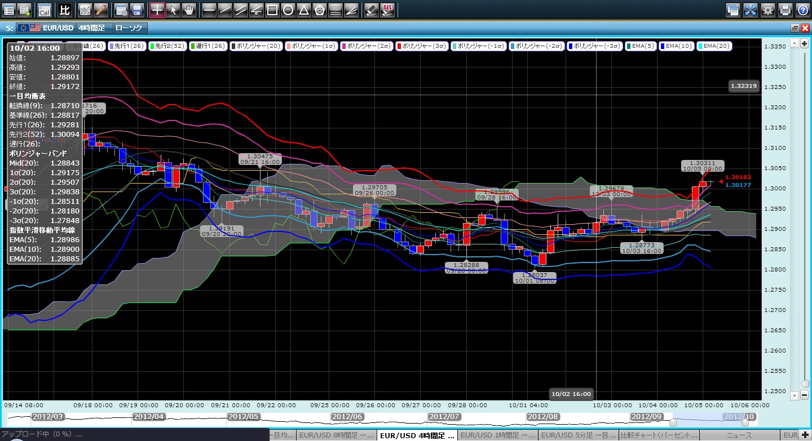This screenshot has width=812, height=441.
Task: Click the plus button to add tab
Action: pyautogui.click(x=804, y=435)
